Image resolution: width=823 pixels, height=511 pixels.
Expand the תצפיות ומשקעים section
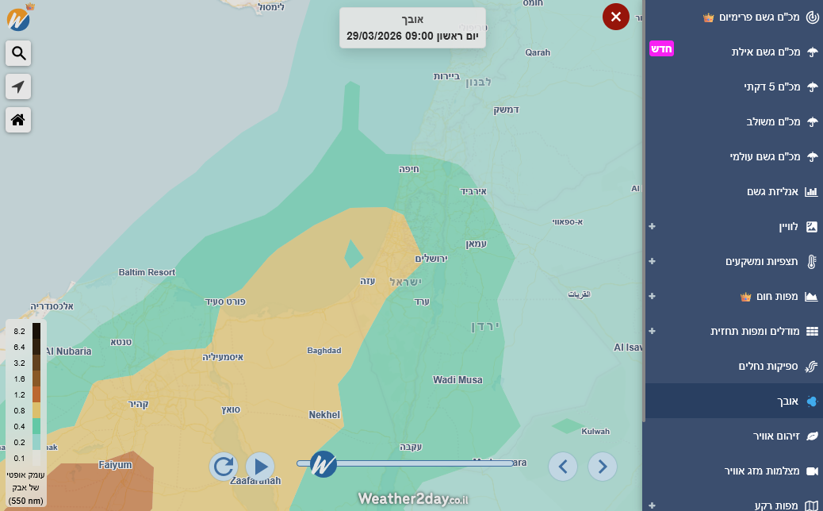pyautogui.click(x=652, y=261)
